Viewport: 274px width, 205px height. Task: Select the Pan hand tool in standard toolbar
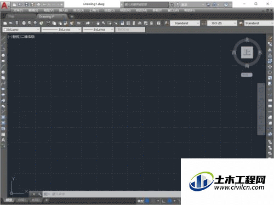[x=98, y=23]
